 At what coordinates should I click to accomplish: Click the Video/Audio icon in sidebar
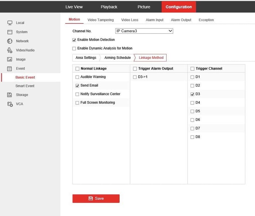(x=10, y=50)
